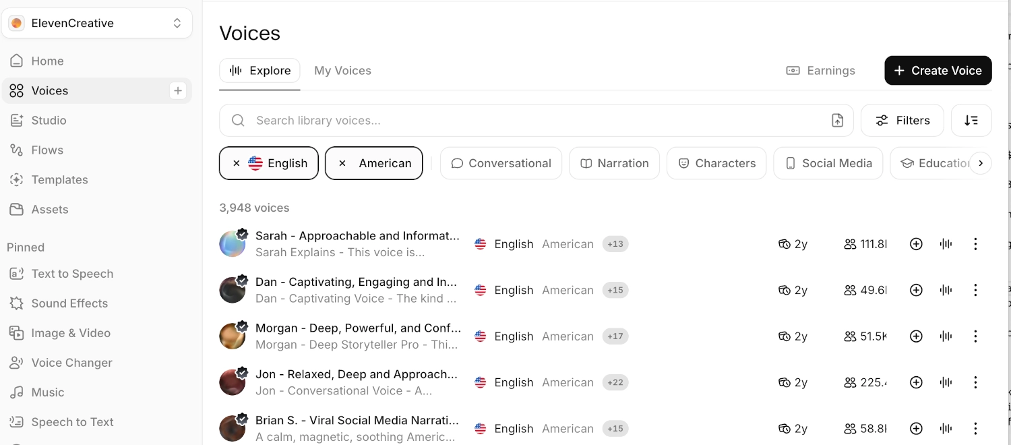Screen dimensions: 1011x445
Task: Upload audio sample icon in search bar
Action: click(x=837, y=121)
